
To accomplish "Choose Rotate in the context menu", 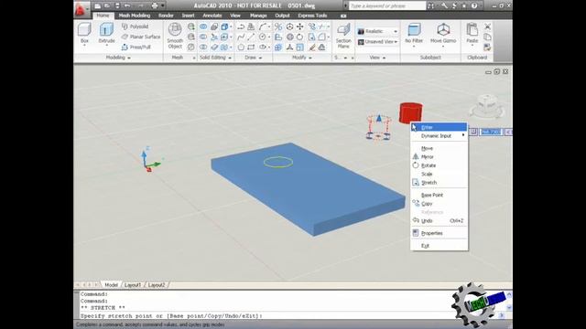I will 439,165.
